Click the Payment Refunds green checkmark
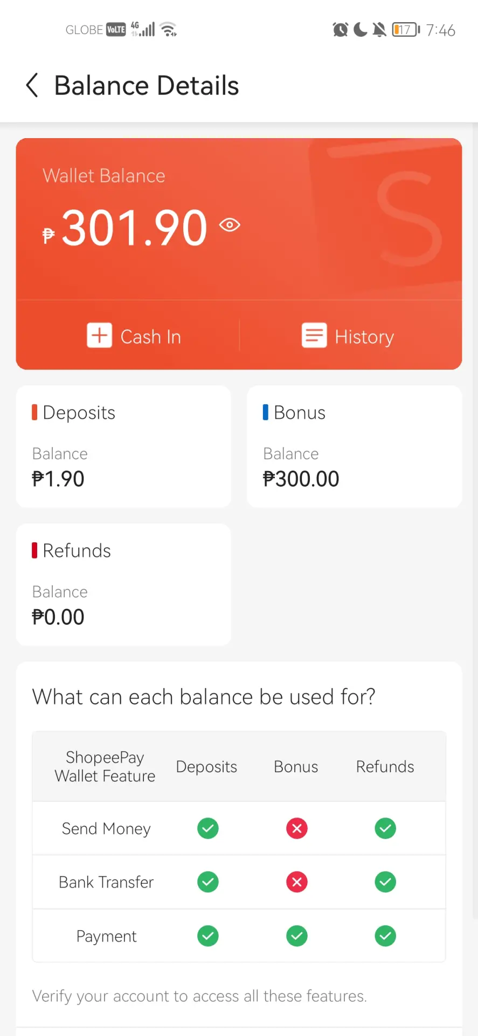The width and height of the screenshot is (478, 1036). tap(385, 936)
